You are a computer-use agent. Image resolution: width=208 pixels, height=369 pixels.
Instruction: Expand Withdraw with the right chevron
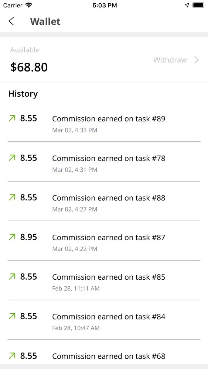point(197,60)
